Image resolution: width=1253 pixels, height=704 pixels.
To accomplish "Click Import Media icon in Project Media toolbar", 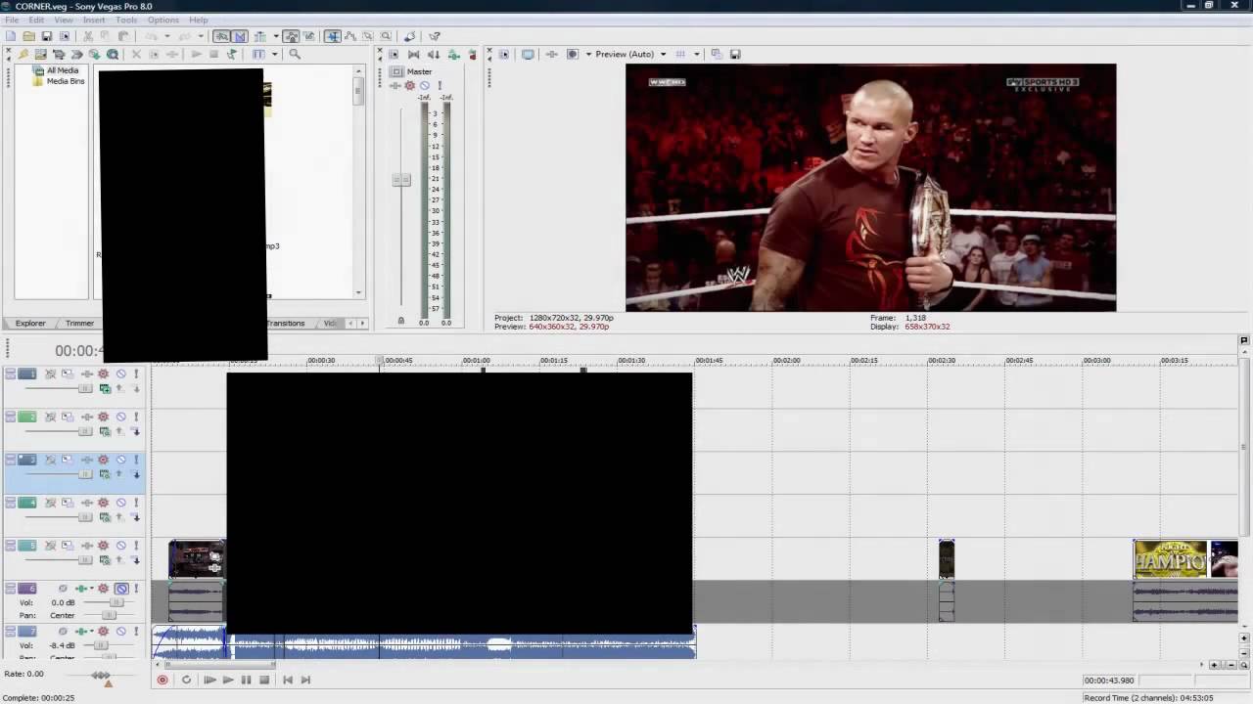I will 40,54.
